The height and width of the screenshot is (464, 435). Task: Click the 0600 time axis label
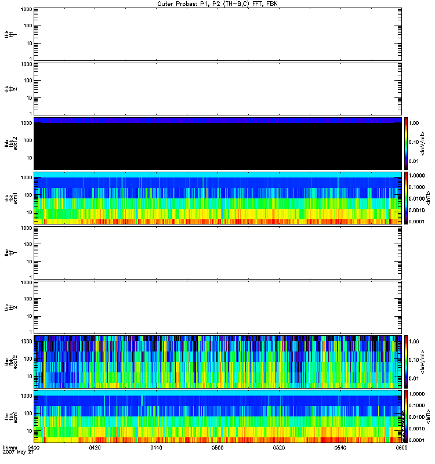pyautogui.click(x=401, y=448)
